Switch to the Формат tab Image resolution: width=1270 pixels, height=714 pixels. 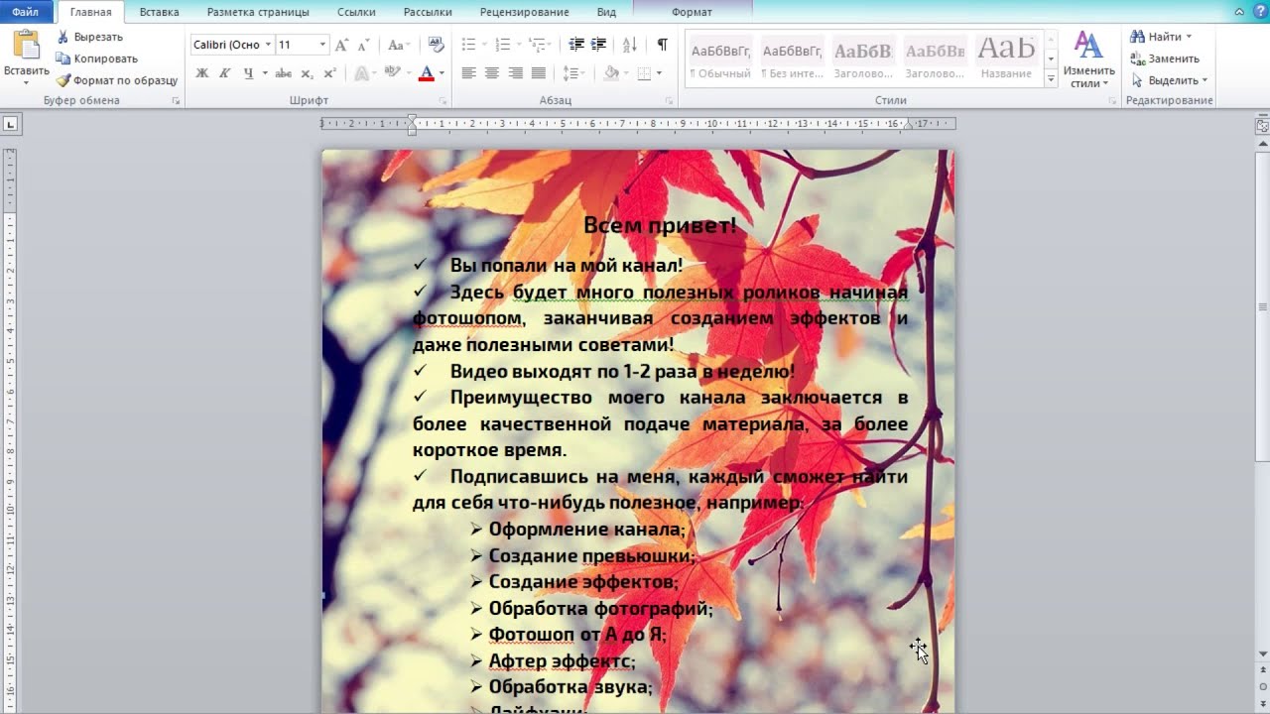692,12
